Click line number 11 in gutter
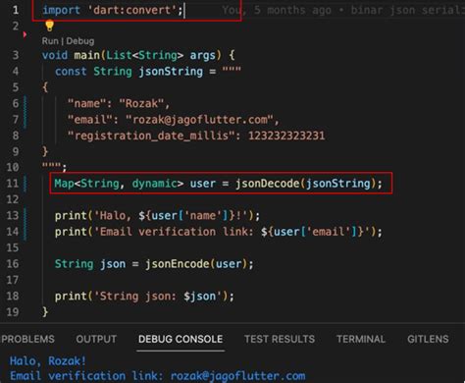 click(13, 183)
